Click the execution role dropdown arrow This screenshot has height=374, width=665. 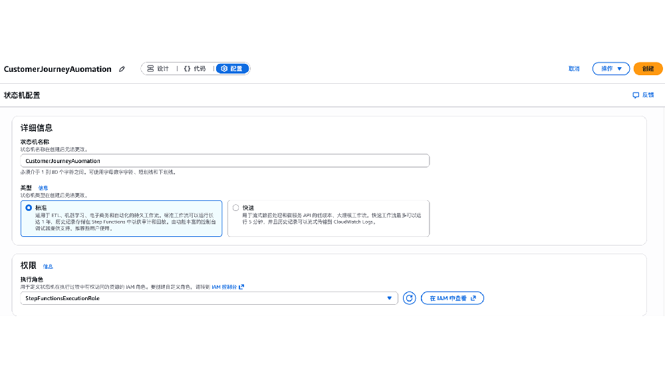390,298
